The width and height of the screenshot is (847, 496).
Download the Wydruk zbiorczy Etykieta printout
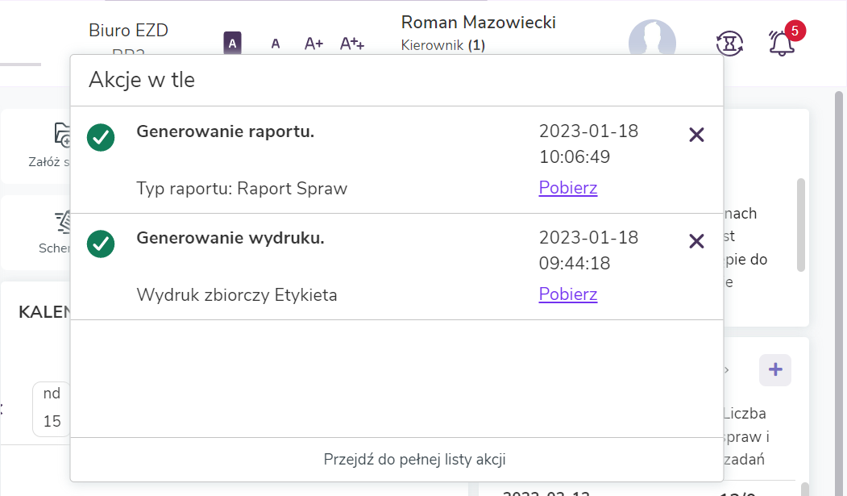[567, 294]
